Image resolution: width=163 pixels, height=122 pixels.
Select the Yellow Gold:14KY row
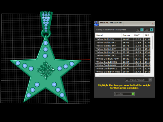tap(123, 46)
